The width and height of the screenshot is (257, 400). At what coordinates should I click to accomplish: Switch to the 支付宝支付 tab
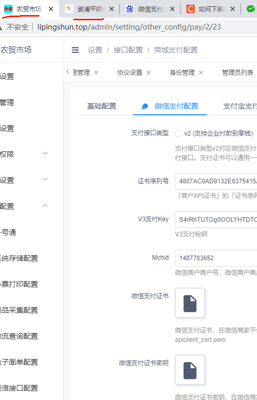tap(240, 106)
